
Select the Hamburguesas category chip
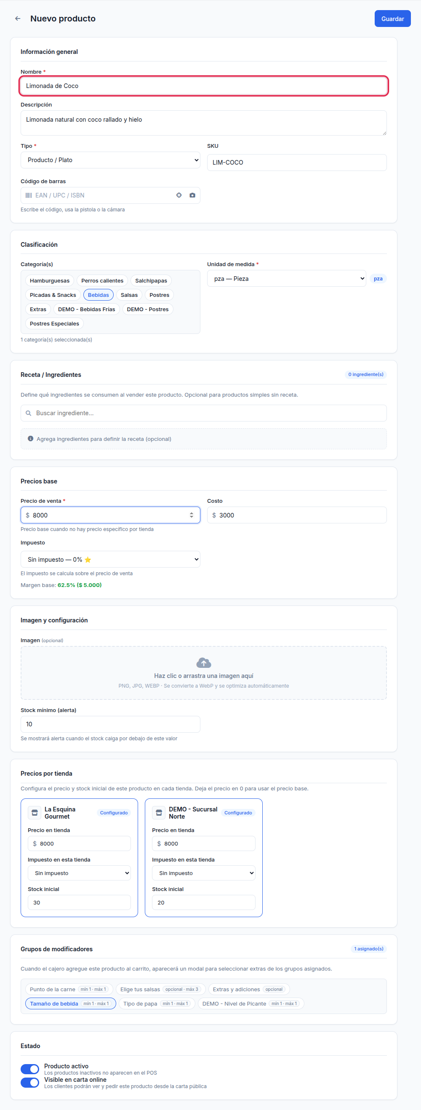click(50, 281)
